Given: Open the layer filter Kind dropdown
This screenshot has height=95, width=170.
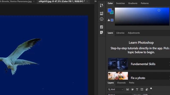Looking at the screenshot, I should (116, 89).
